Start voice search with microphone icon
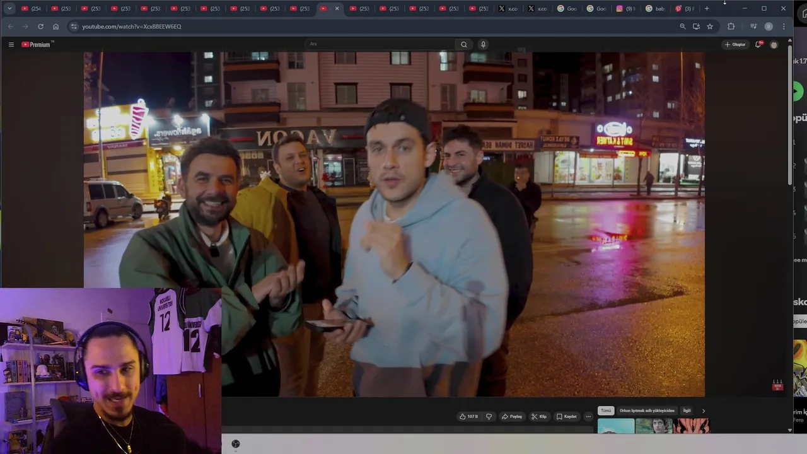Image resolution: width=807 pixels, height=454 pixels. point(483,44)
